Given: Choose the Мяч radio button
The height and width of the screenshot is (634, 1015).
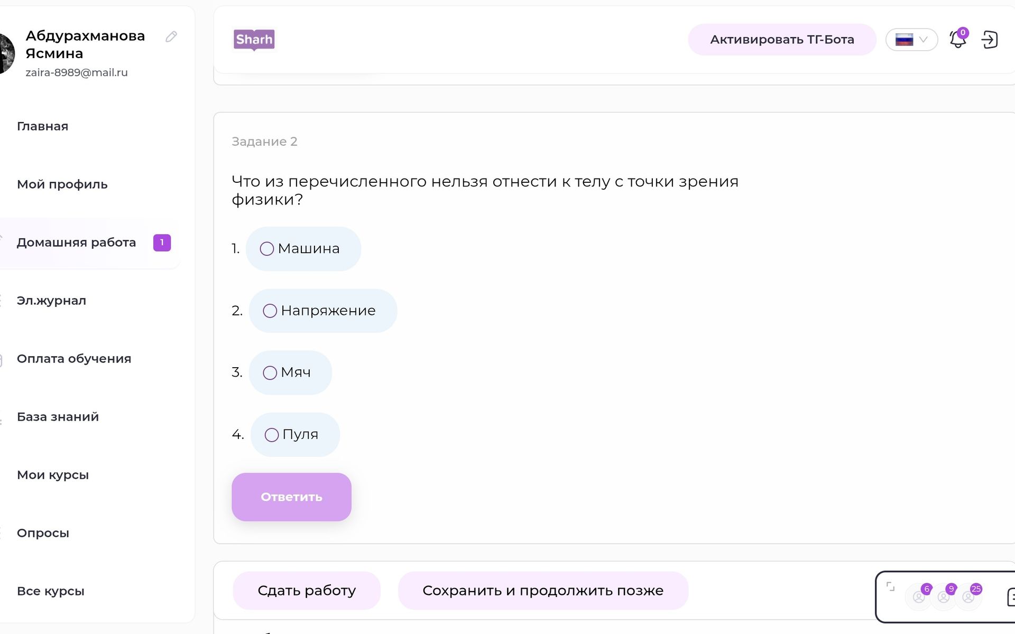Looking at the screenshot, I should pyautogui.click(x=270, y=372).
